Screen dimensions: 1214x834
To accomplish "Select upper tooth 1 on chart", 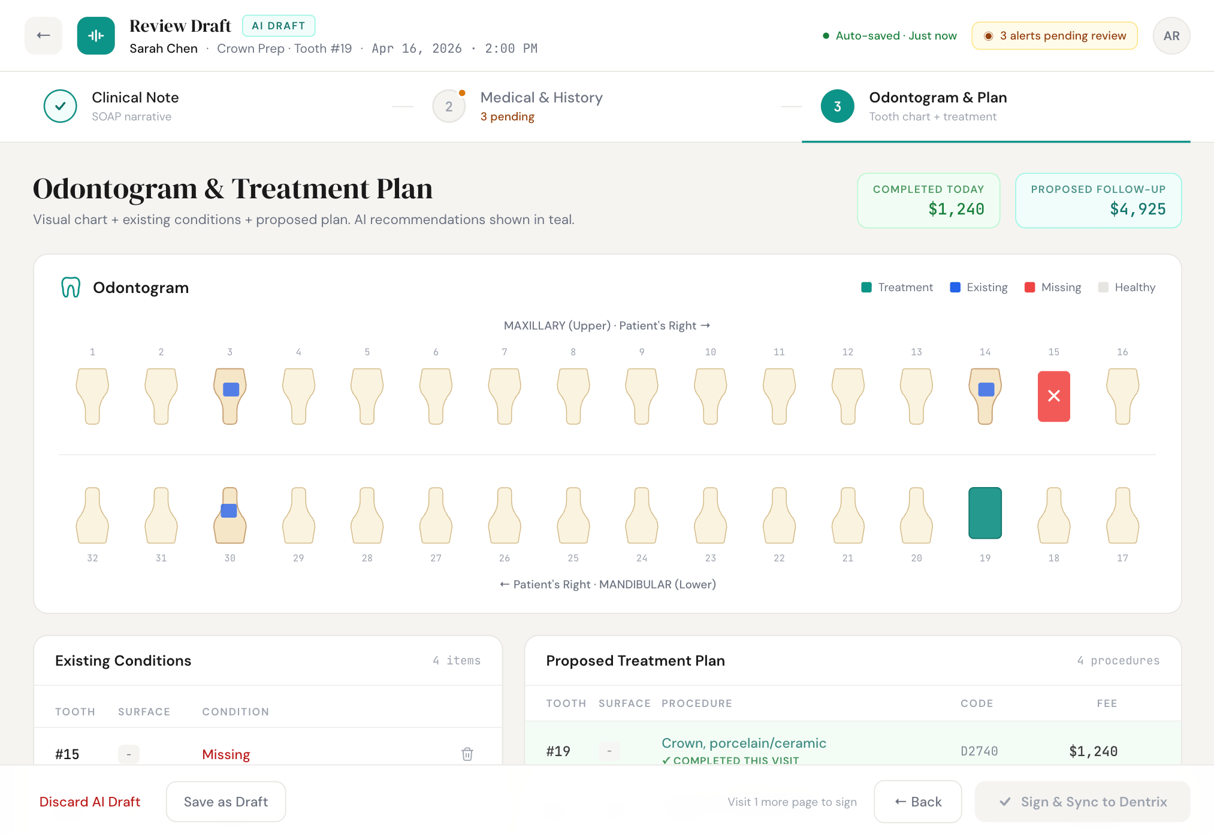I will tap(92, 396).
